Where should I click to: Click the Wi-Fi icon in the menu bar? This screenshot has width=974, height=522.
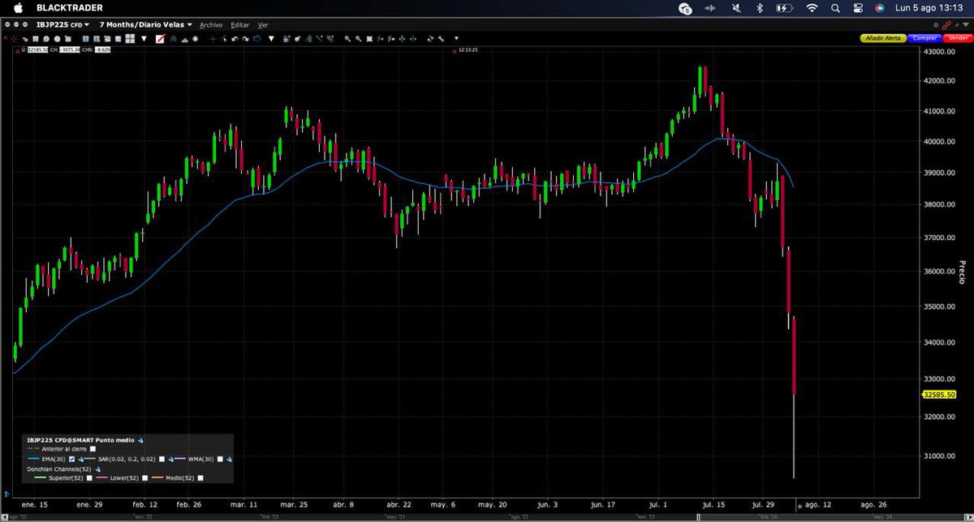(x=812, y=7)
